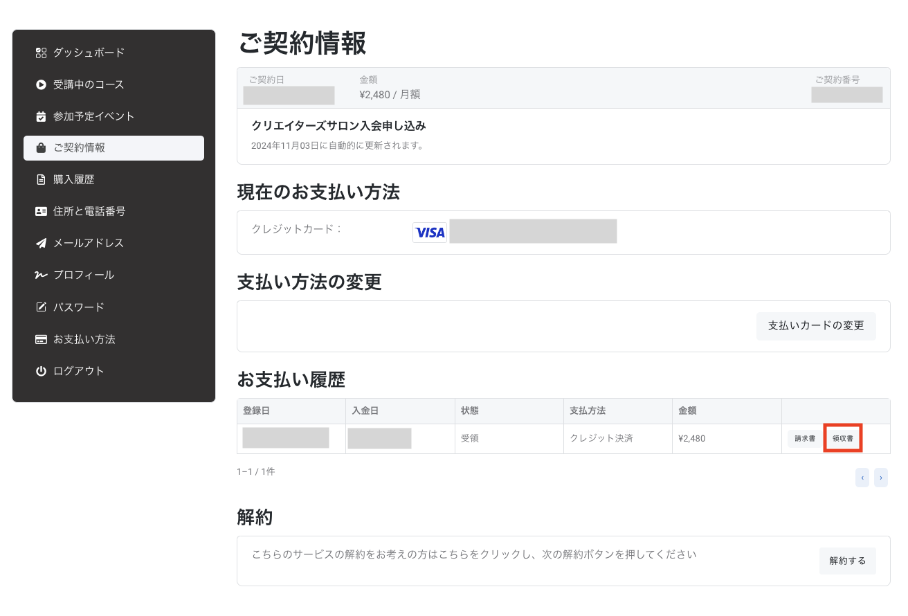Viewport: 908px width, 616px height.
Task: Click the power icon beside ログアウト
Action: (x=41, y=372)
